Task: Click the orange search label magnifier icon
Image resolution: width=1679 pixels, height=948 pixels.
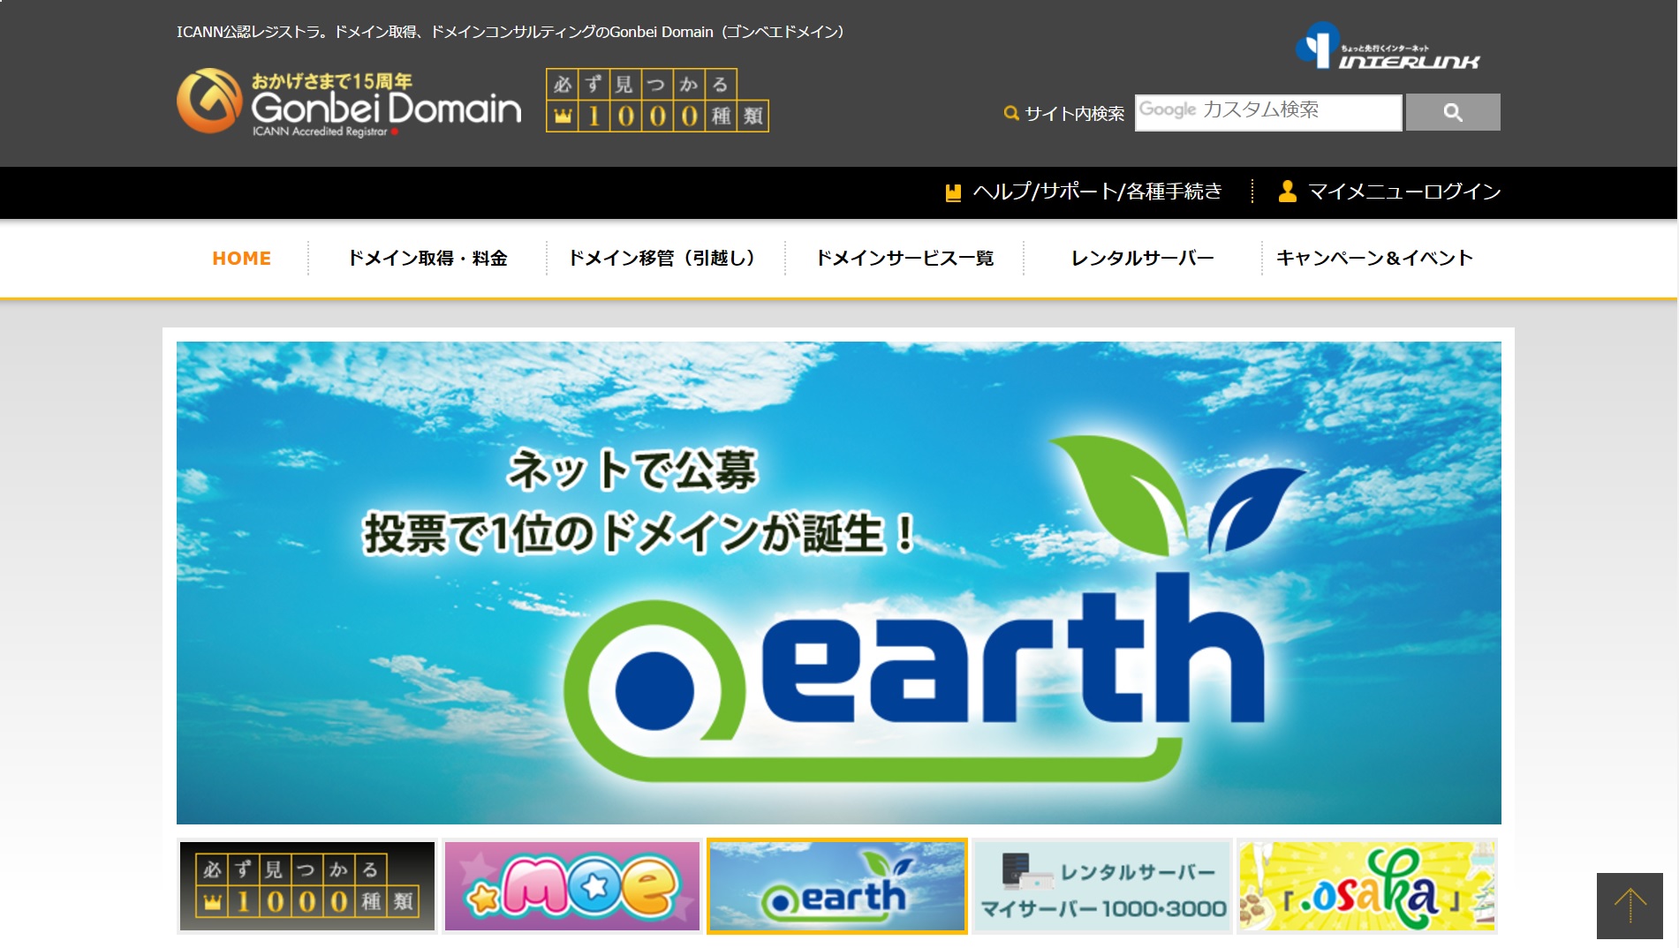Action: [1011, 113]
